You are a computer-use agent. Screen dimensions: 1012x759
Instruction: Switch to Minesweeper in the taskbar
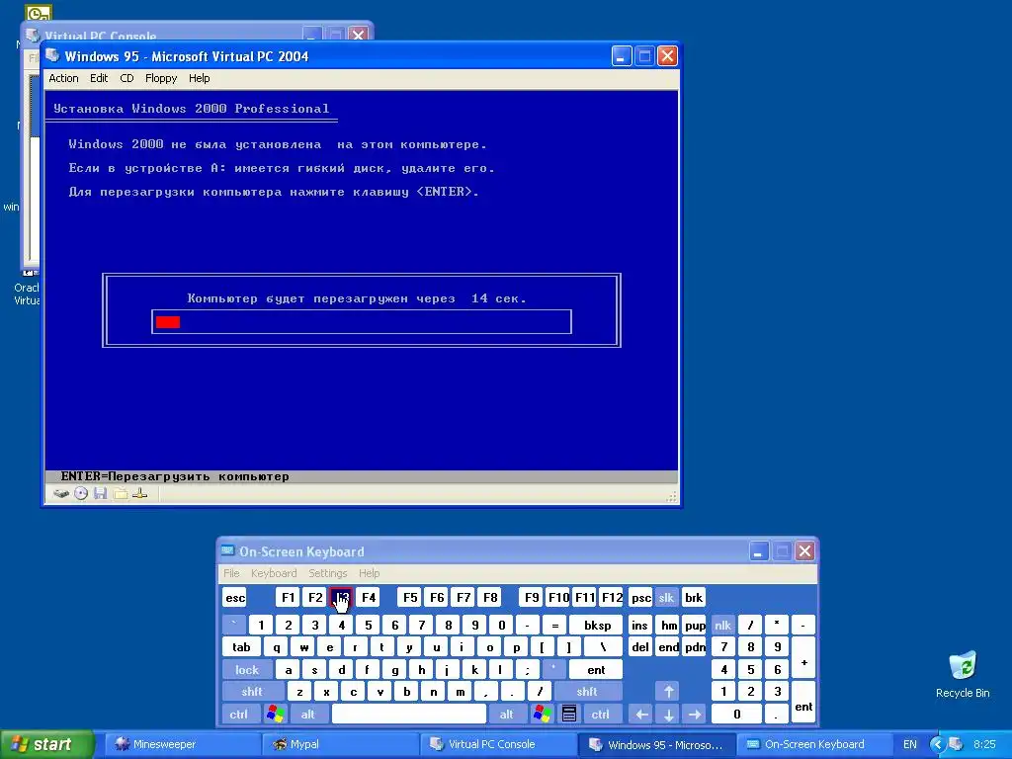pos(183,744)
